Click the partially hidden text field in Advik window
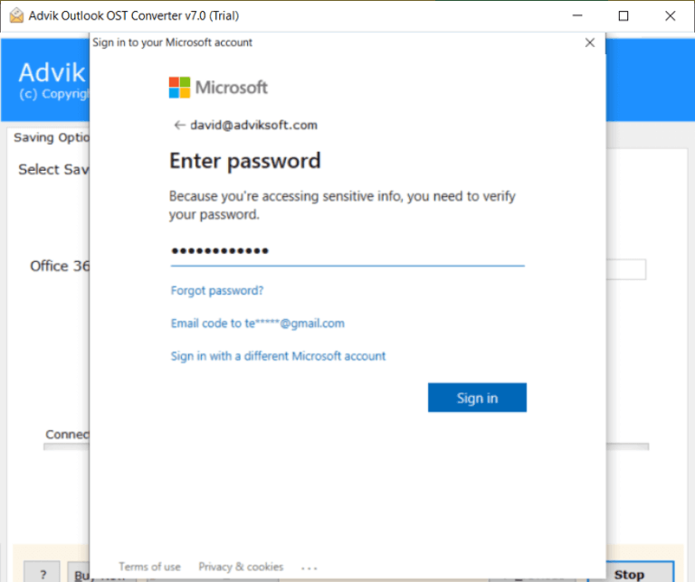This screenshot has width=695, height=582. click(x=625, y=269)
